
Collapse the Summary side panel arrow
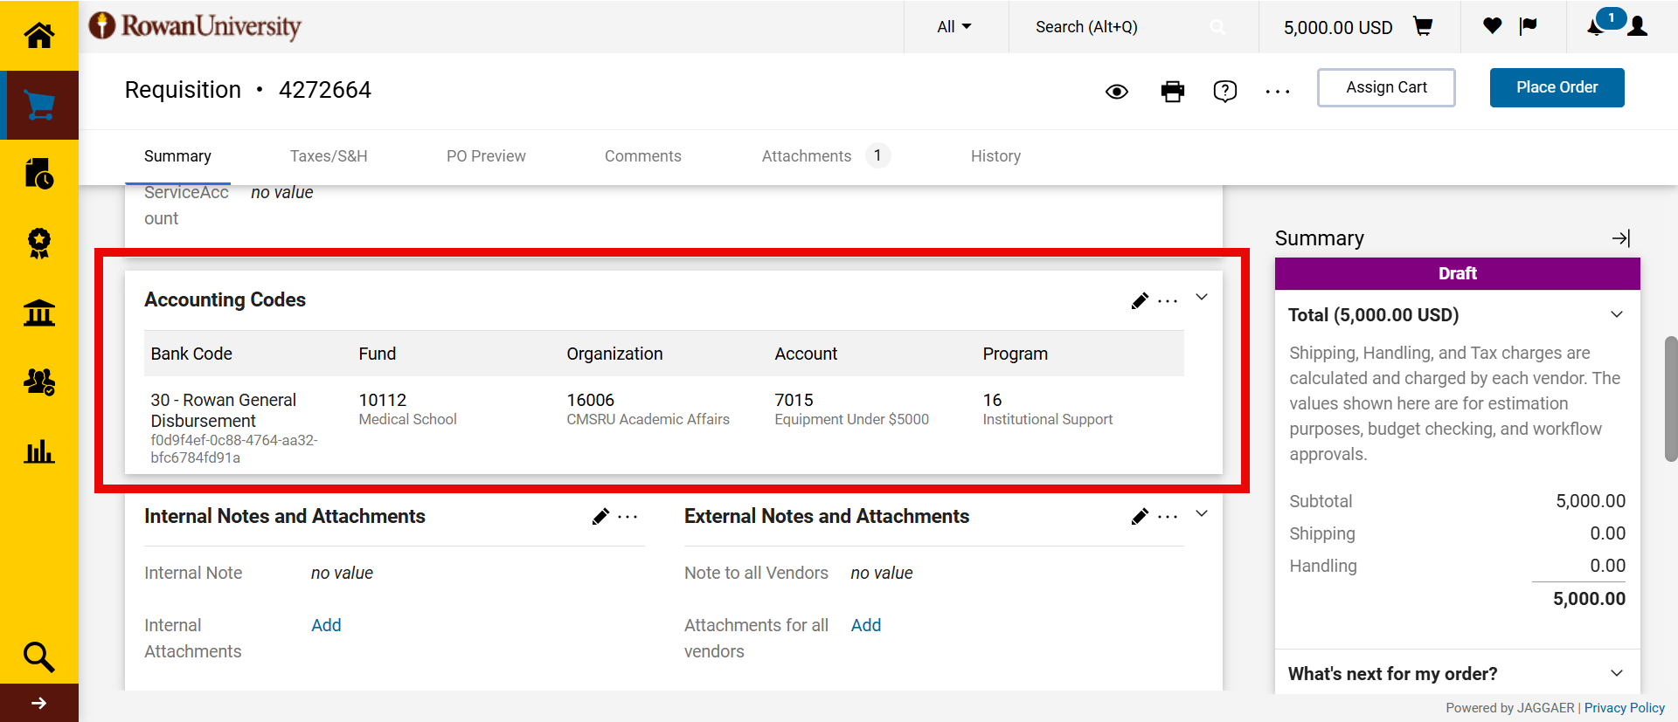pyautogui.click(x=1620, y=238)
